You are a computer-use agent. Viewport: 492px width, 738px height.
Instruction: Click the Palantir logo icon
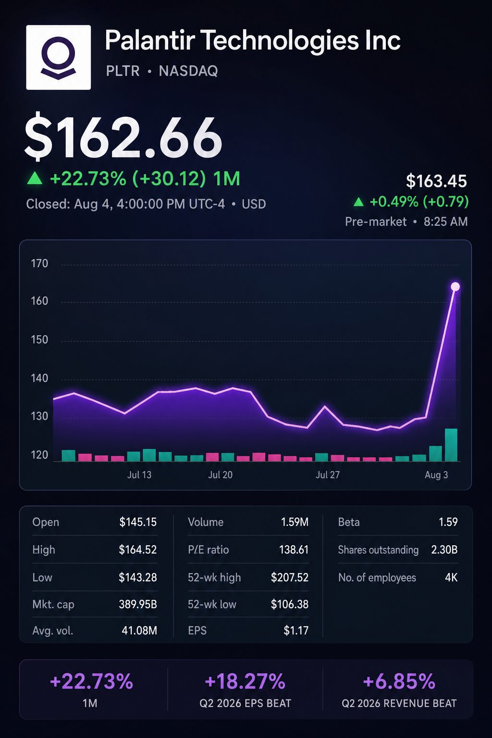click(x=59, y=57)
